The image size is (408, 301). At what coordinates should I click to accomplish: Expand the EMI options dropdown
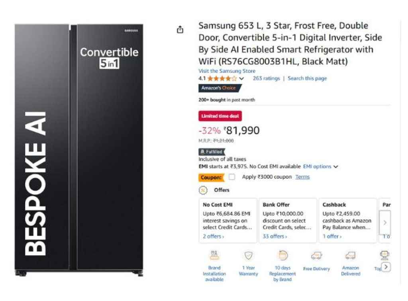[321, 166]
